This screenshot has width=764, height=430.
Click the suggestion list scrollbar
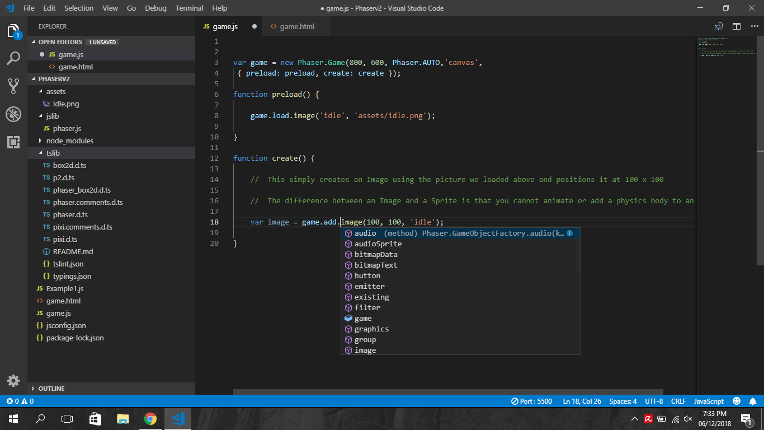coord(578,250)
